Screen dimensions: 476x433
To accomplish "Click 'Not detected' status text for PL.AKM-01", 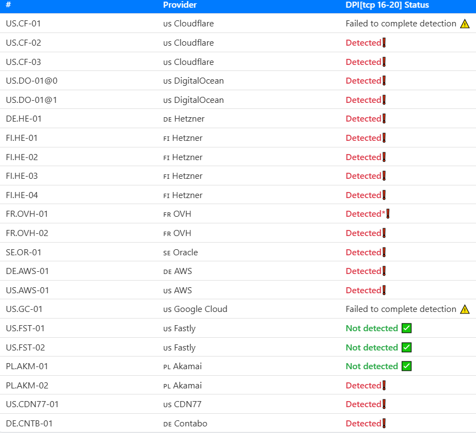I will 372,366.
